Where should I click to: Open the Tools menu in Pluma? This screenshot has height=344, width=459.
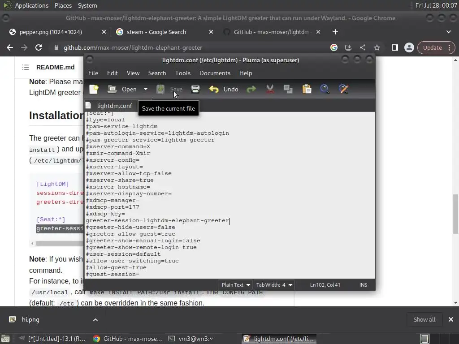click(183, 73)
